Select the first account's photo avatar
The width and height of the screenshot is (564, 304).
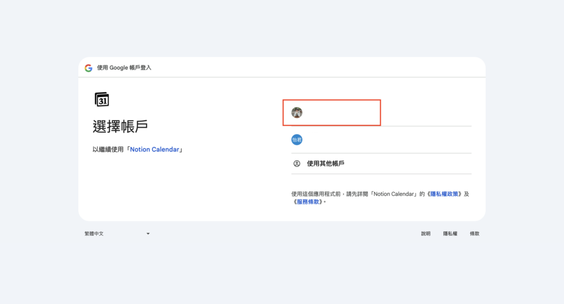[297, 112]
